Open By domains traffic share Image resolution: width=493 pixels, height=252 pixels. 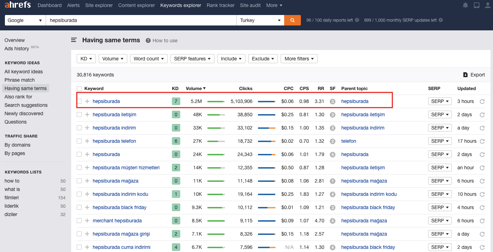tap(17, 145)
